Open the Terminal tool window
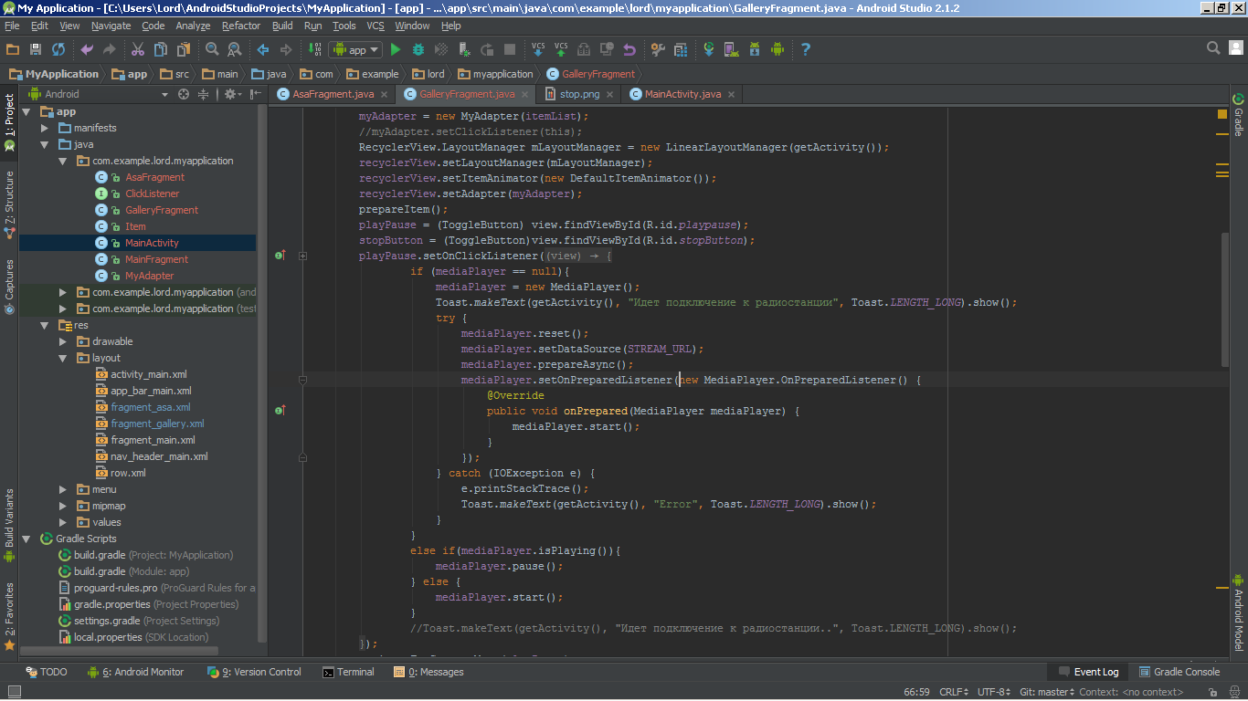The image size is (1248, 701). (348, 672)
